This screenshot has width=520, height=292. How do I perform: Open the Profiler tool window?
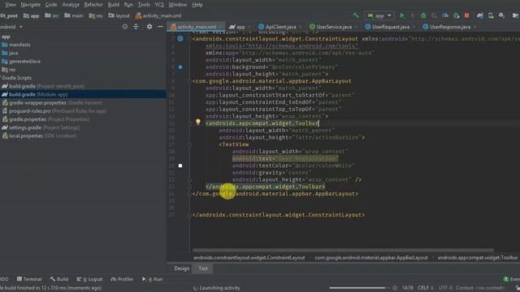(x=122, y=279)
